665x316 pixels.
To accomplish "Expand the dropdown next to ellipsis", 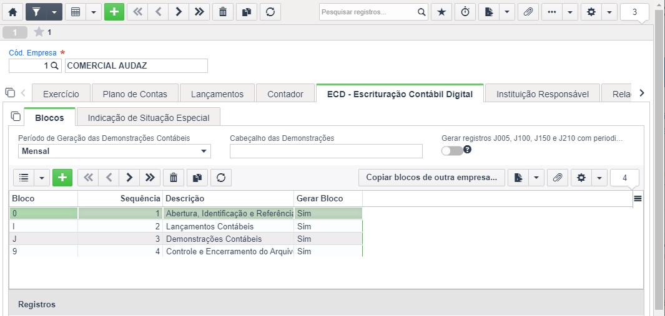I will pyautogui.click(x=570, y=12).
